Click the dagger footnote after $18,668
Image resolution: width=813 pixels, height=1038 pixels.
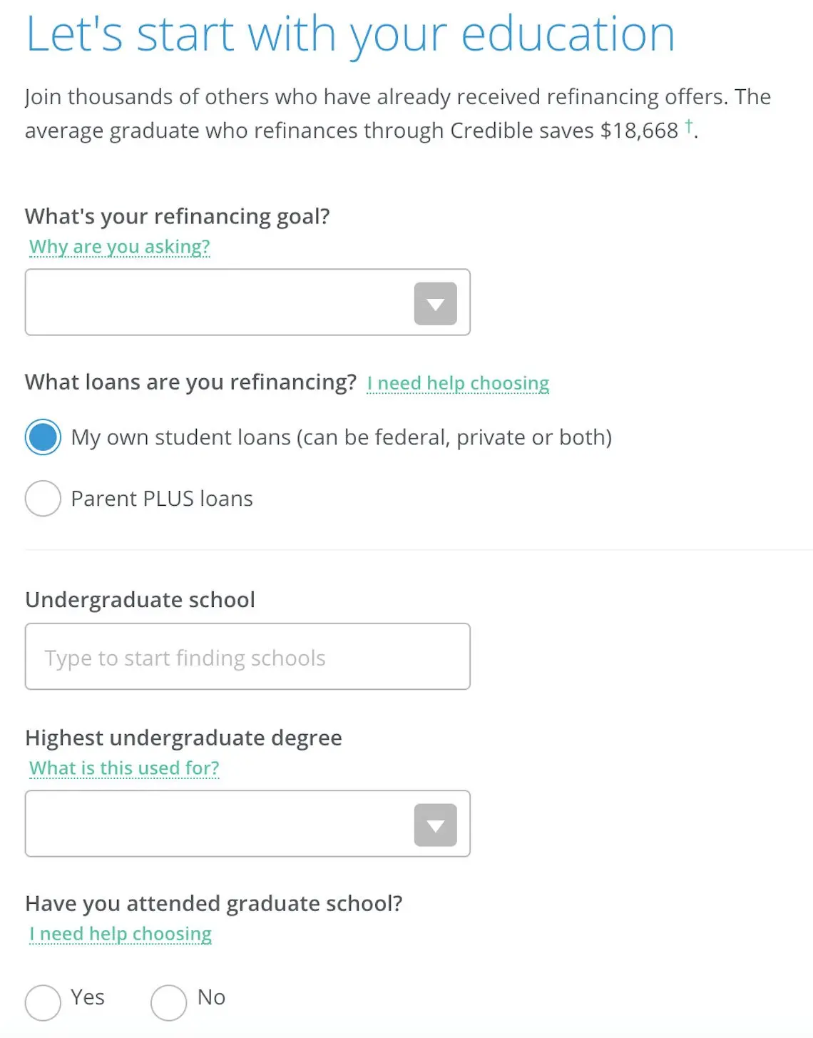[x=688, y=126]
